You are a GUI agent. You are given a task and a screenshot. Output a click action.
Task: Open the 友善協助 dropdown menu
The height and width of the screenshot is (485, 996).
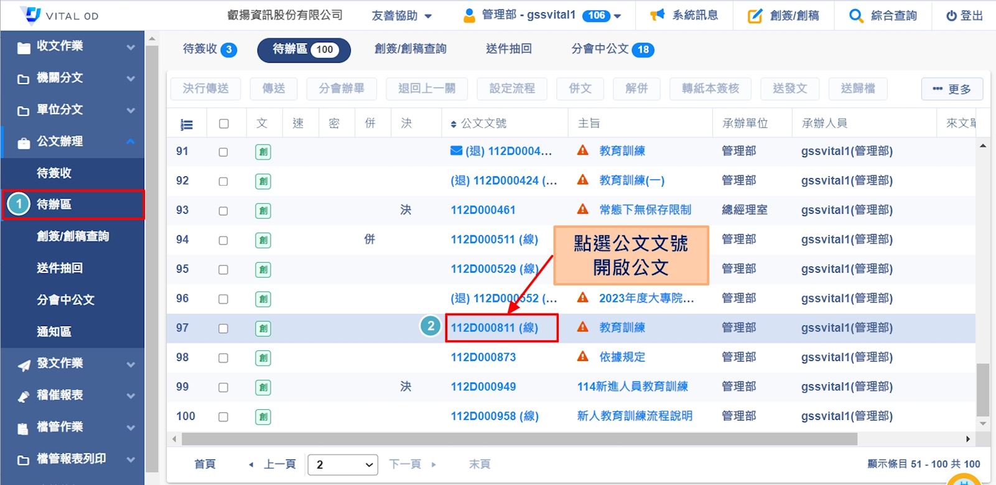coord(401,16)
